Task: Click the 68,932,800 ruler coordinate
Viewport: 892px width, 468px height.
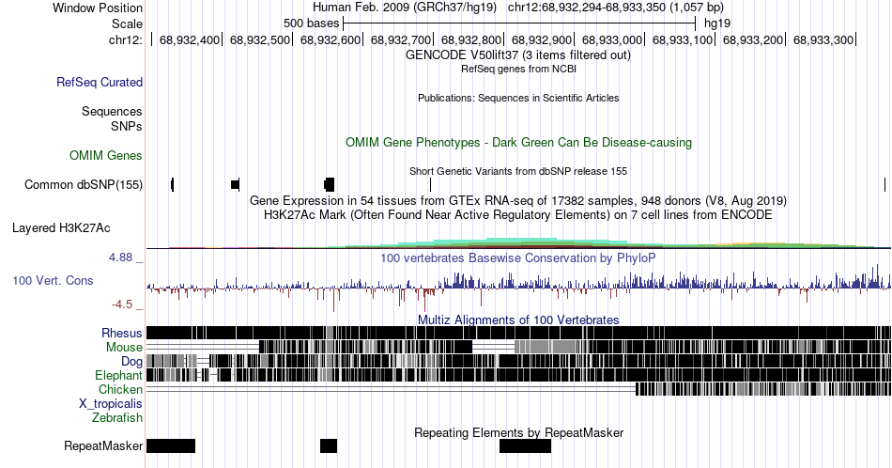Action: click(x=471, y=39)
